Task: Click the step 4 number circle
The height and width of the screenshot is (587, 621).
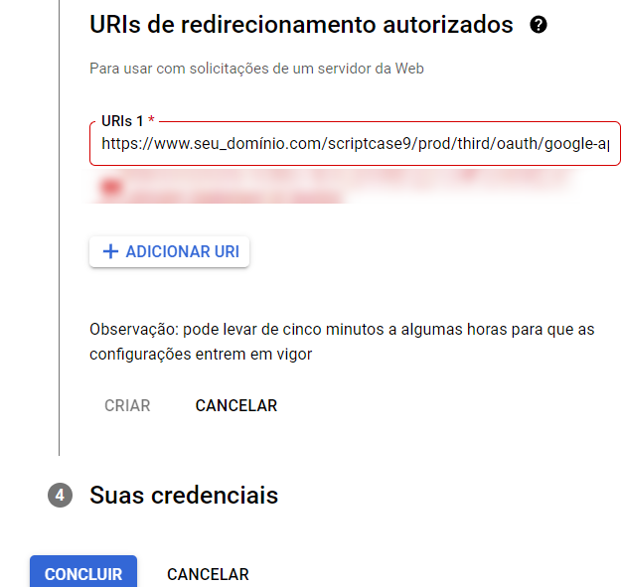Action: 60,496
